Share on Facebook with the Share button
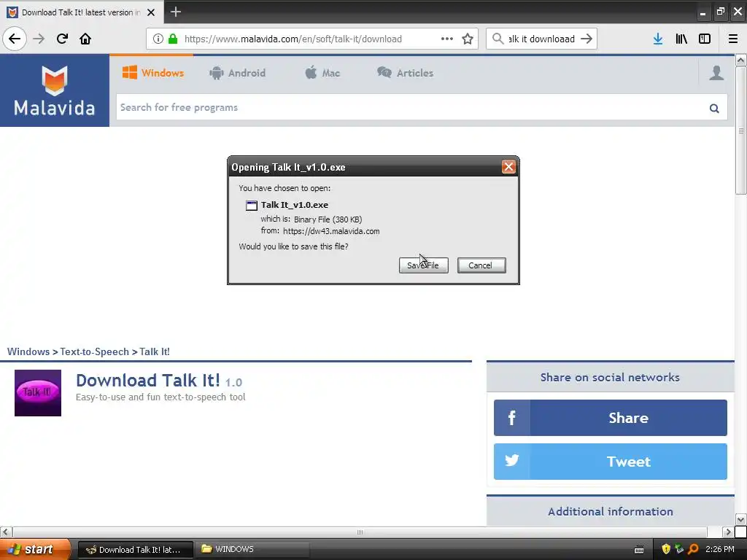 pyautogui.click(x=611, y=418)
